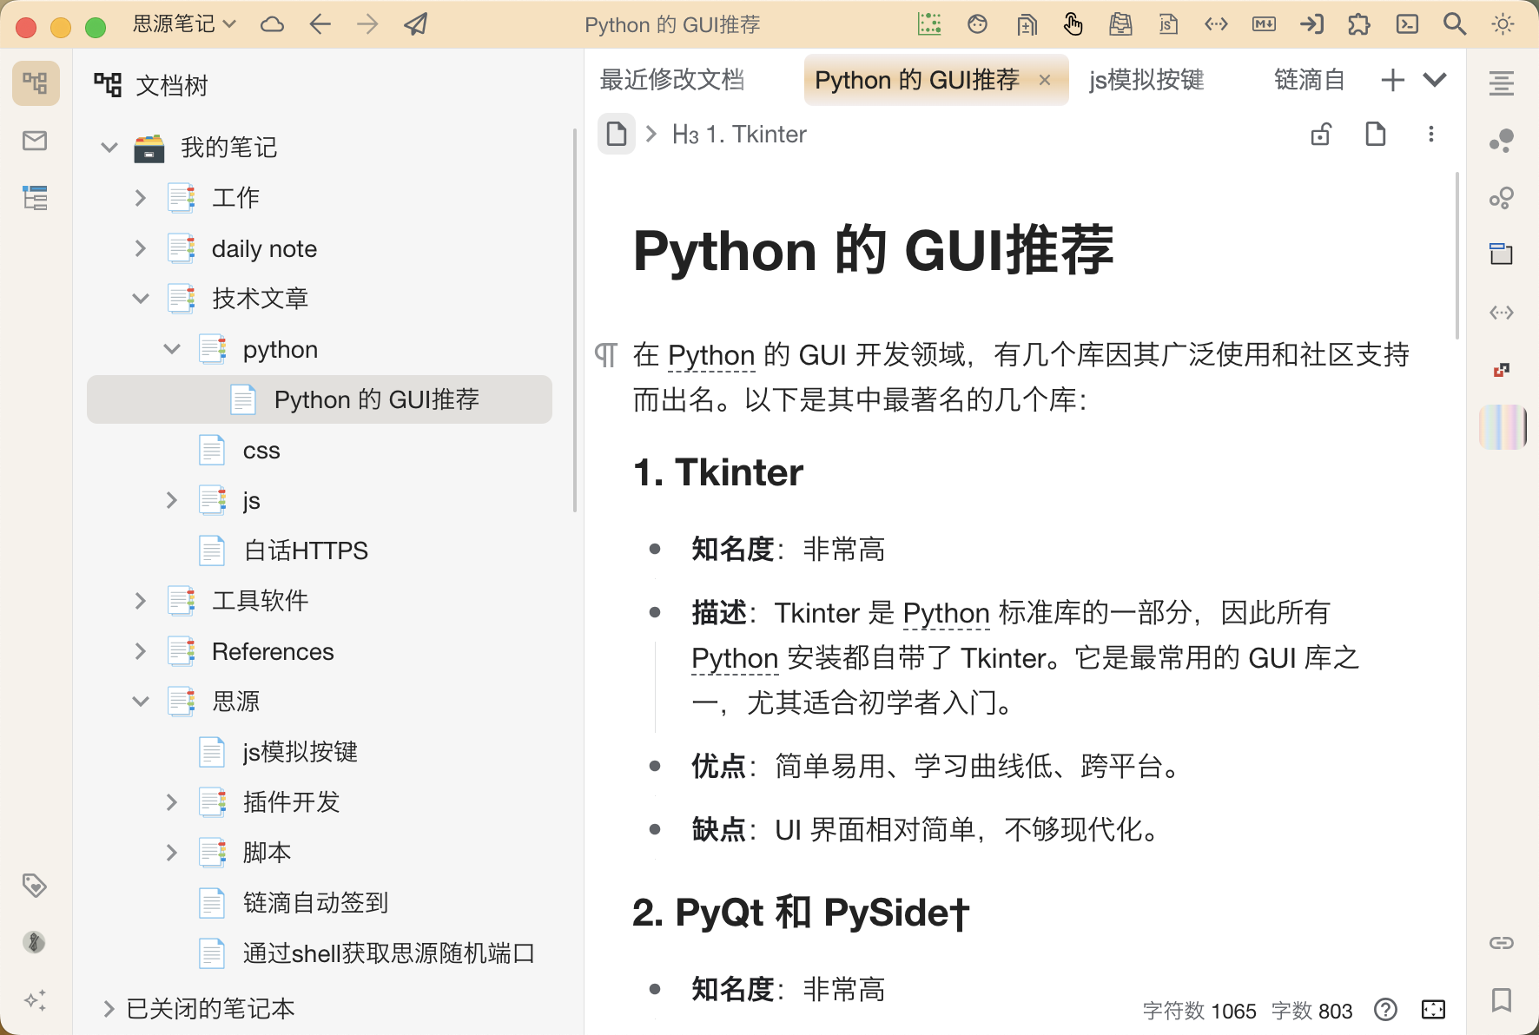Show the outline panel in right dock
The height and width of the screenshot is (1035, 1539).
(1502, 83)
